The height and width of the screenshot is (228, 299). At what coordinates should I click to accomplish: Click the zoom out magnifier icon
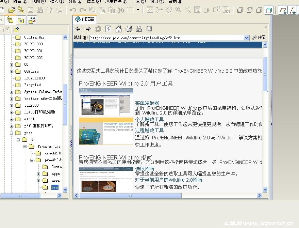pyautogui.click(x=188, y=10)
